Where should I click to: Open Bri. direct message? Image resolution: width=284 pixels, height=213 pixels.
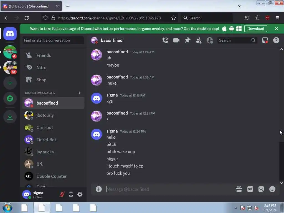click(x=53, y=164)
